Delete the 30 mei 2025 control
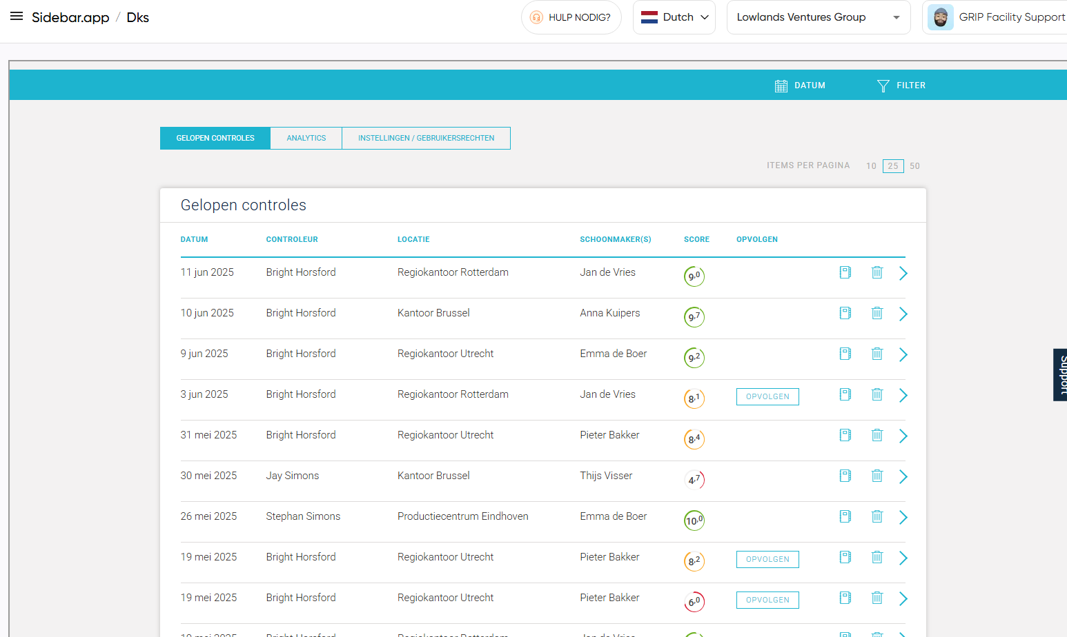The width and height of the screenshot is (1067, 637). click(x=877, y=476)
